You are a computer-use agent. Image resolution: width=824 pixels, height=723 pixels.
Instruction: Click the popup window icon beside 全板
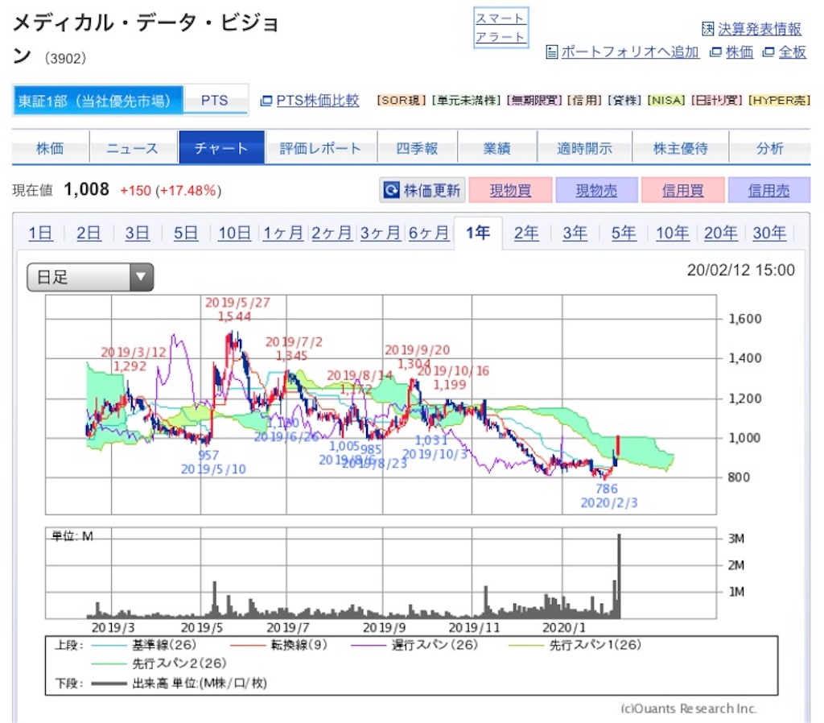[x=768, y=52]
